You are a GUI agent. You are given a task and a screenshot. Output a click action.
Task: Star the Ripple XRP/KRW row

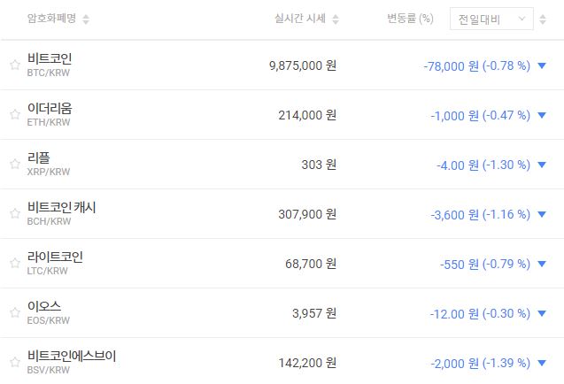point(14,164)
